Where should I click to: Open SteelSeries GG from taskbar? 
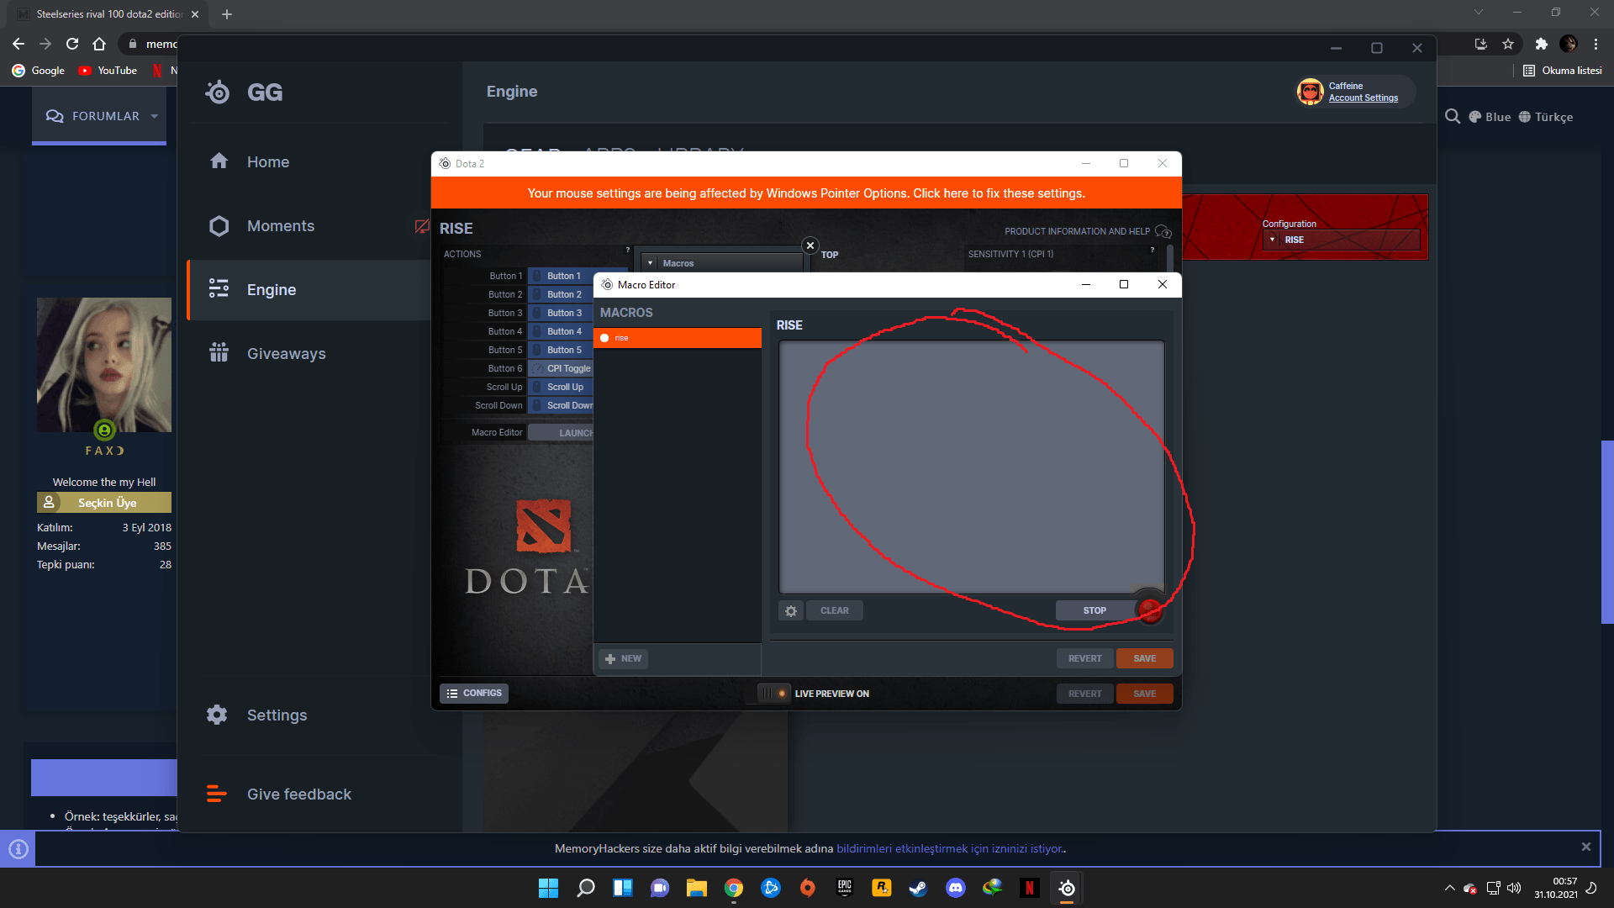[x=1066, y=888]
